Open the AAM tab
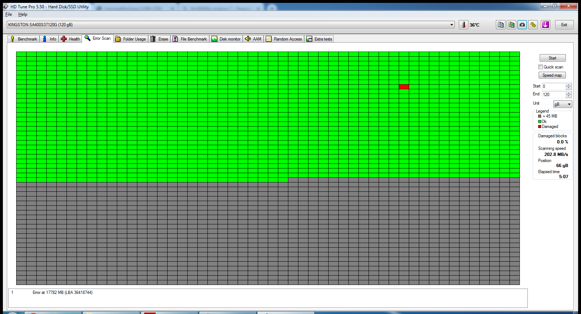The height and width of the screenshot is (314, 581). [x=253, y=39]
